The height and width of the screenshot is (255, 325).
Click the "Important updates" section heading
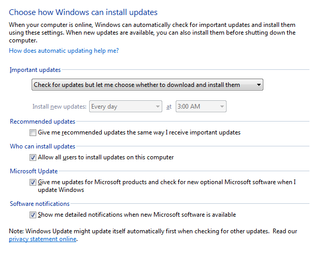click(x=35, y=70)
